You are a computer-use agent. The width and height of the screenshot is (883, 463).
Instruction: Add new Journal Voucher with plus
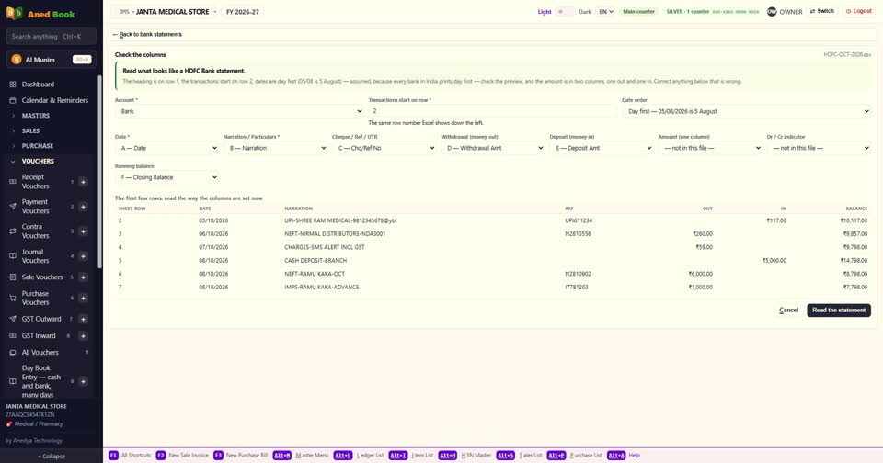point(83,256)
